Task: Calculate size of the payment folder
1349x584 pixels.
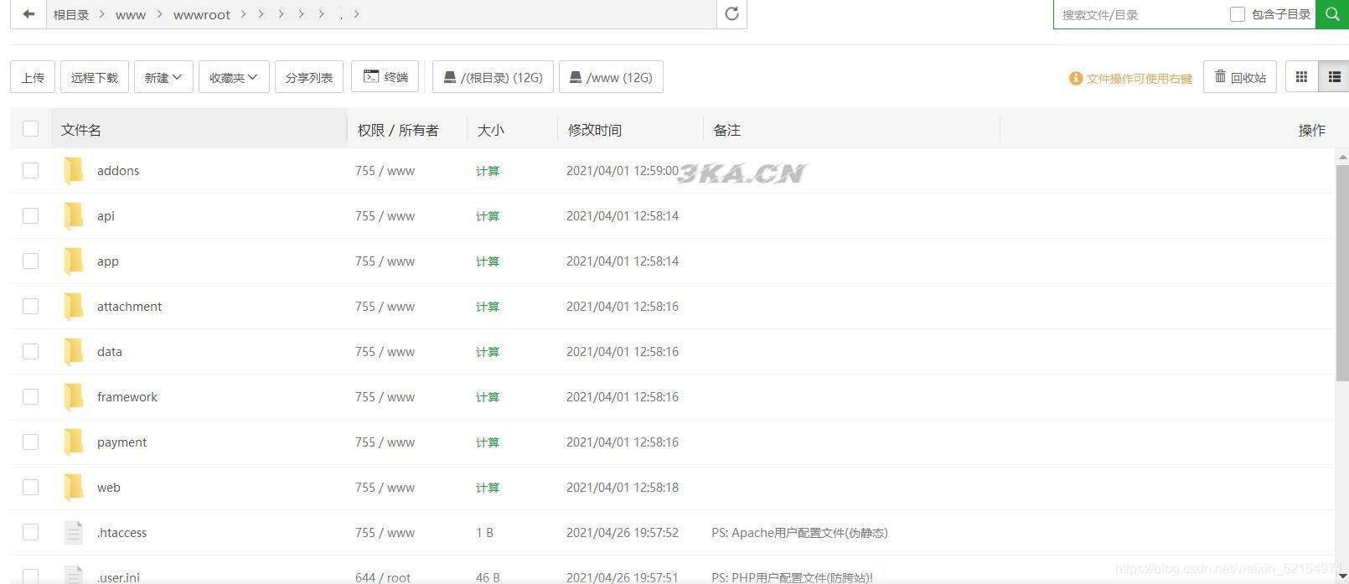Action: (x=487, y=442)
